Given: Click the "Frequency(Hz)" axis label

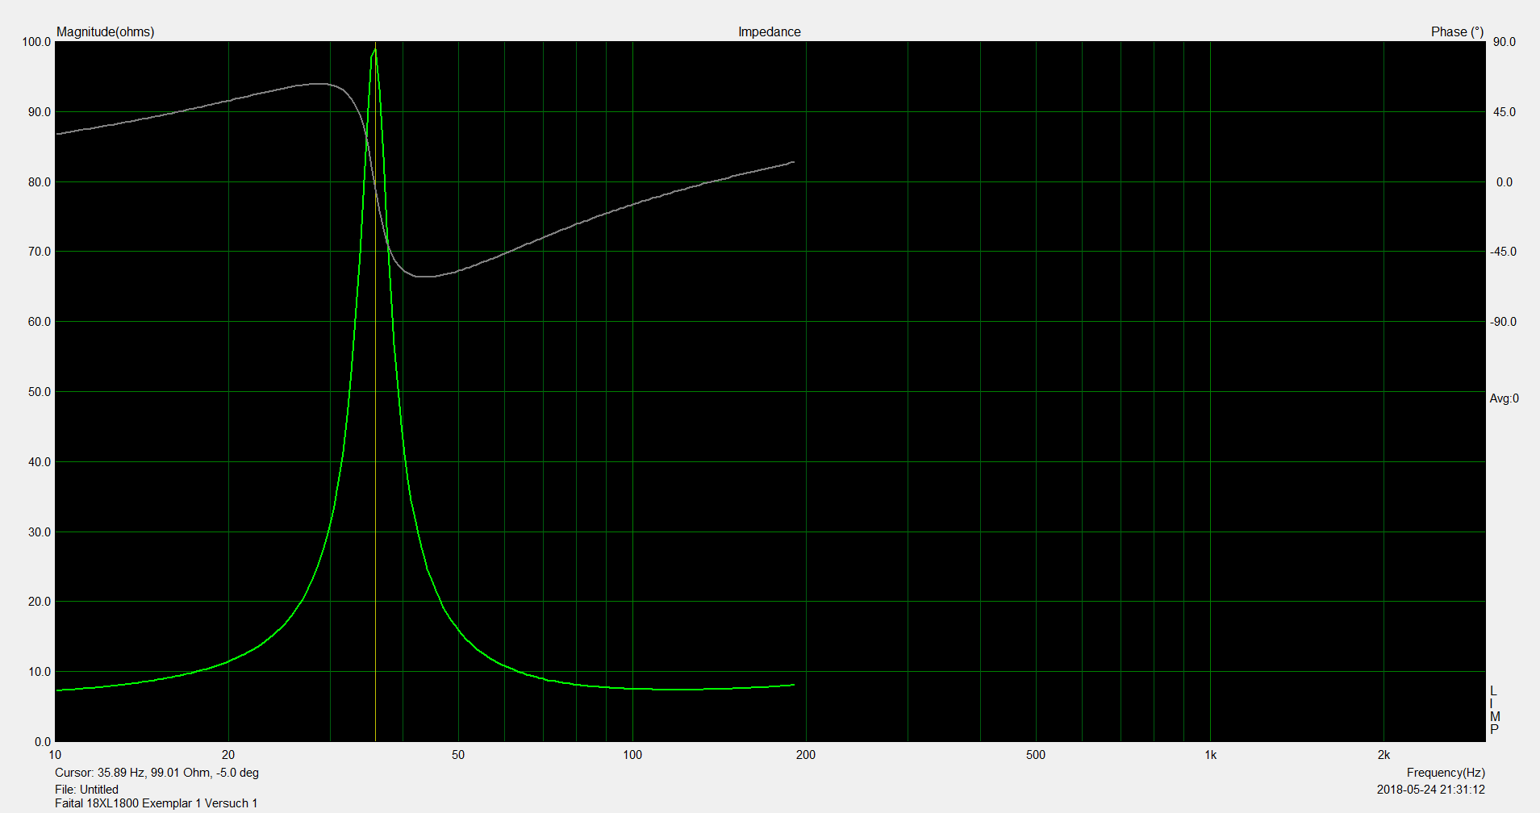Looking at the screenshot, I should (x=1445, y=773).
